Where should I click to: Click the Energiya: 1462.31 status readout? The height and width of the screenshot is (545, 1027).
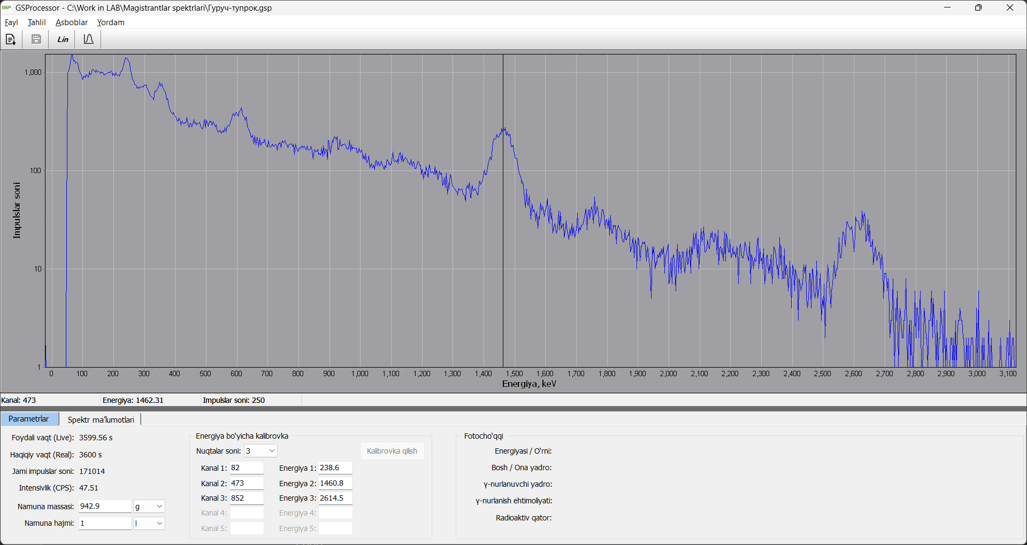(x=133, y=400)
